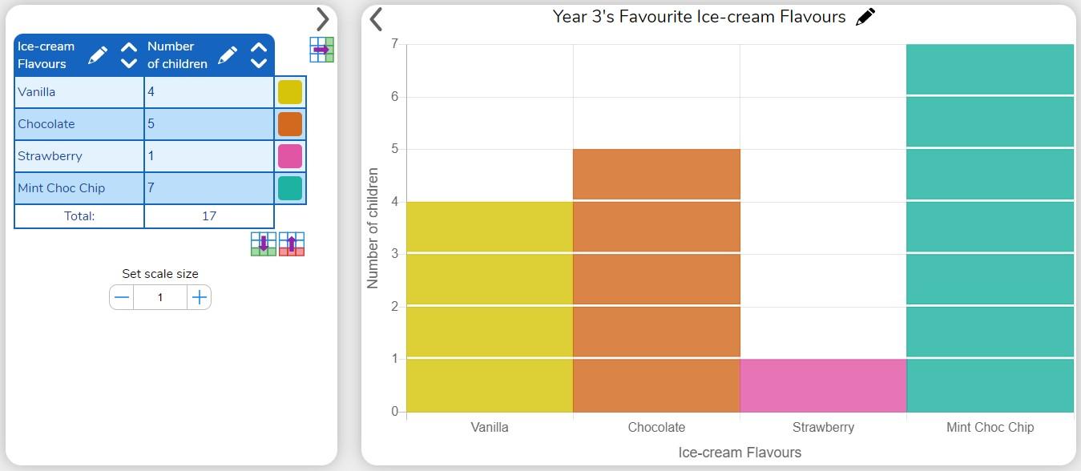This screenshot has width=1081, height=471.
Task: Click the red remove row icon below the table
Action: (292, 244)
